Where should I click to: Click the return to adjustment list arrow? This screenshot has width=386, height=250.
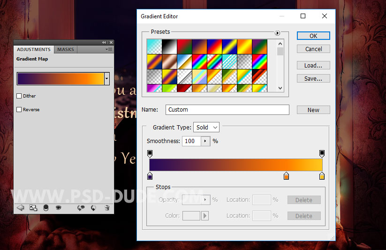[20, 208]
